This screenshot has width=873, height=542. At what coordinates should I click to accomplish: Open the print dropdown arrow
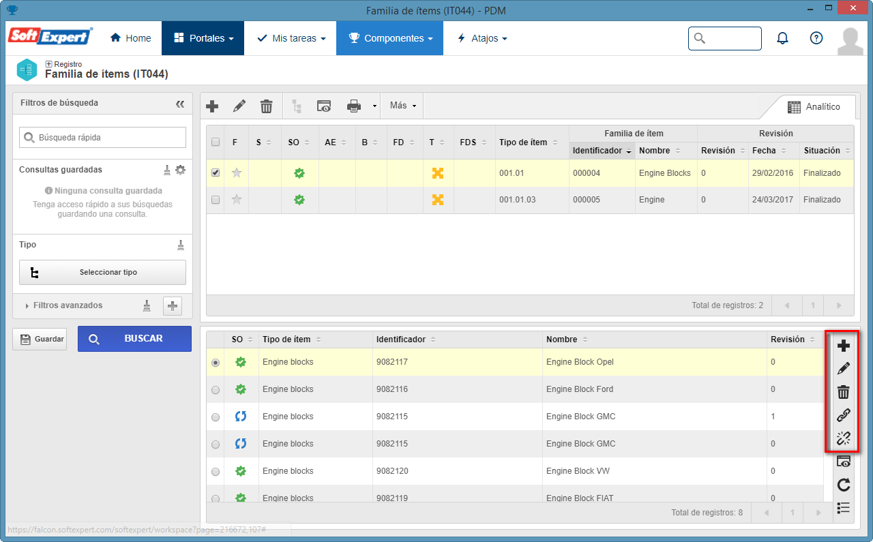click(x=374, y=106)
